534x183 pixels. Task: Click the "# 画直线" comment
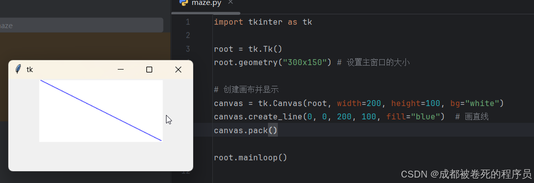pos(472,117)
